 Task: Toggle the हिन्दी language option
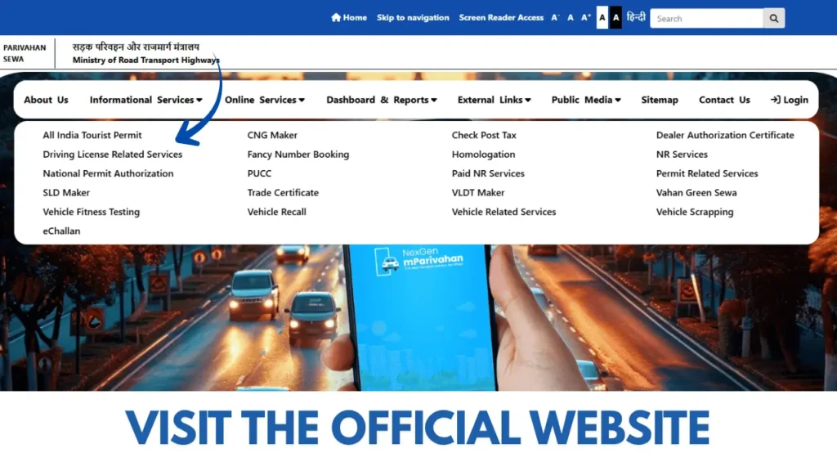(637, 16)
